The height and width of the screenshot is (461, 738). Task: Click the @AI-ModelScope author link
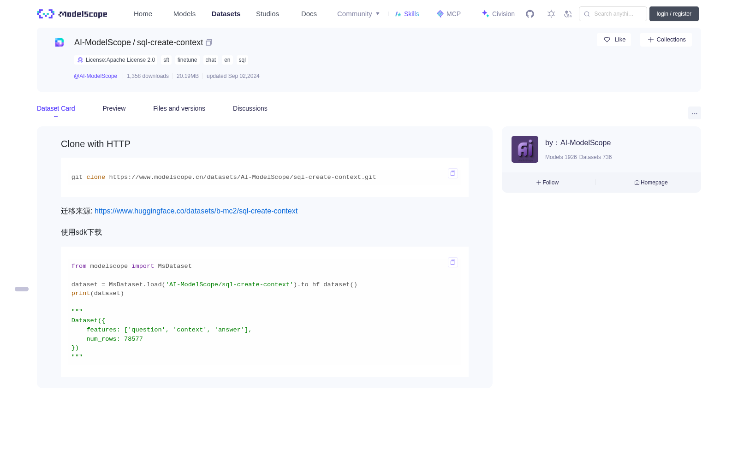[95, 76]
